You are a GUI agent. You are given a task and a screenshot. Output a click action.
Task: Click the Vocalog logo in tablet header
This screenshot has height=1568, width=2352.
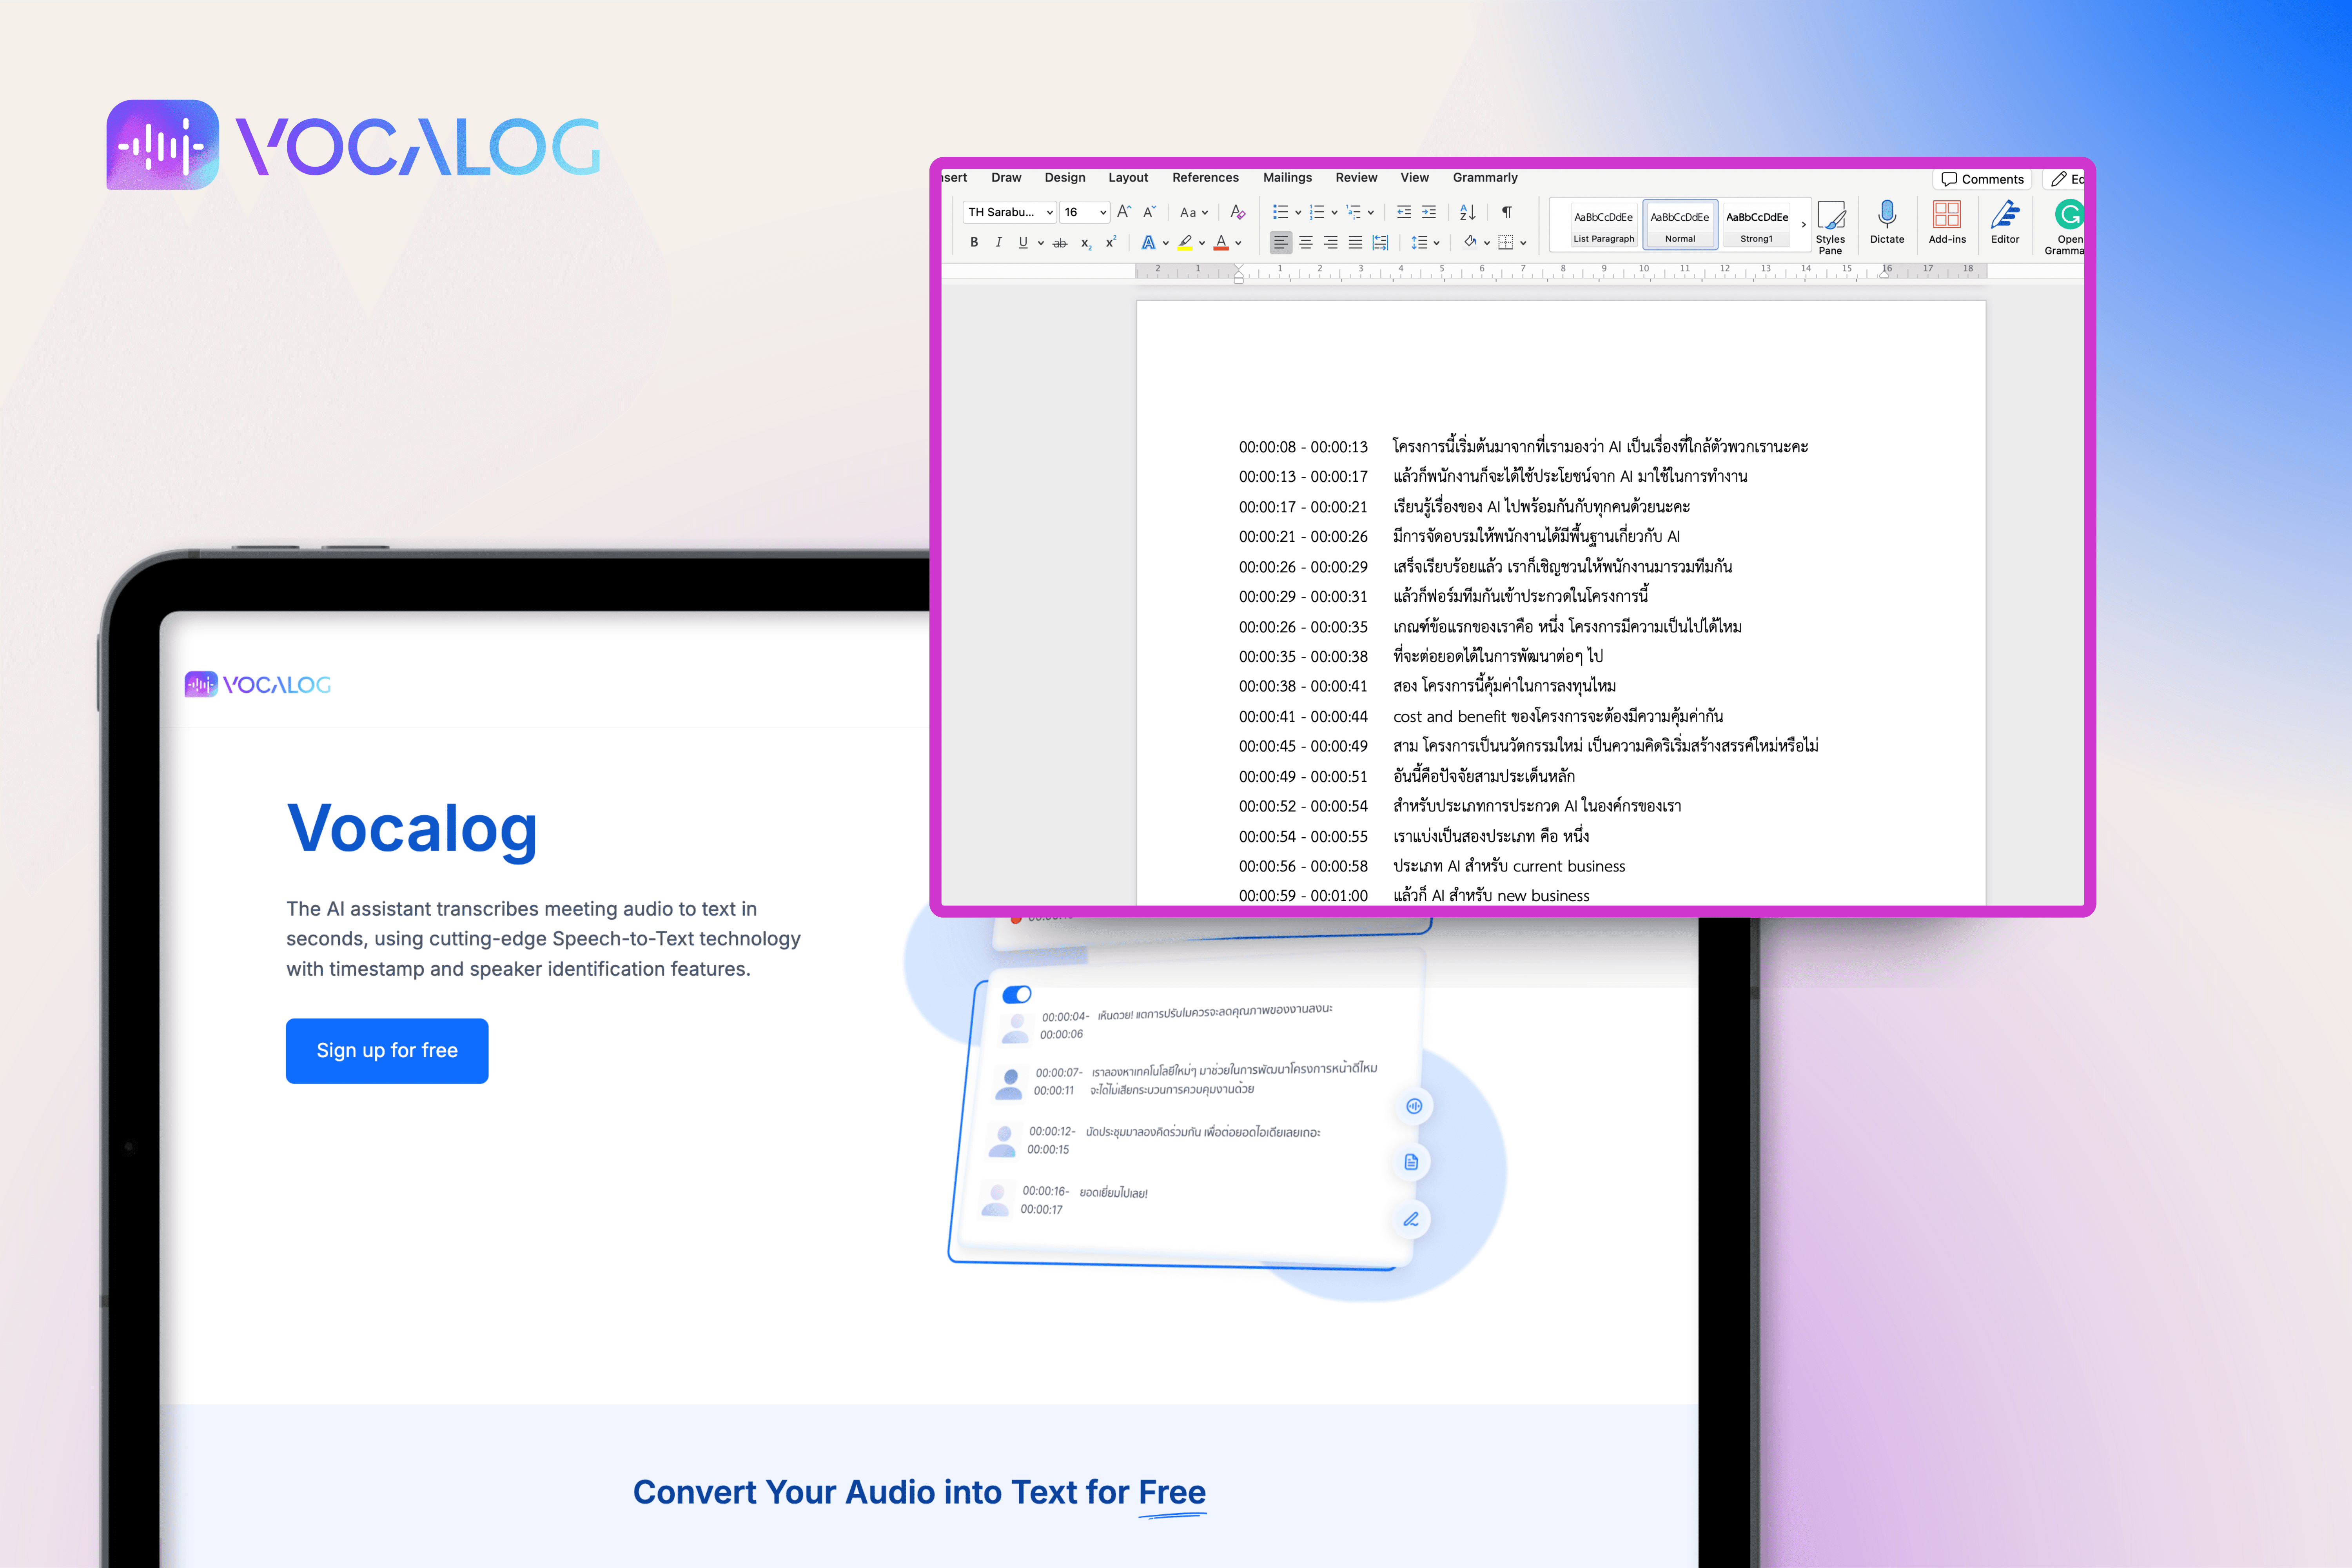point(258,684)
